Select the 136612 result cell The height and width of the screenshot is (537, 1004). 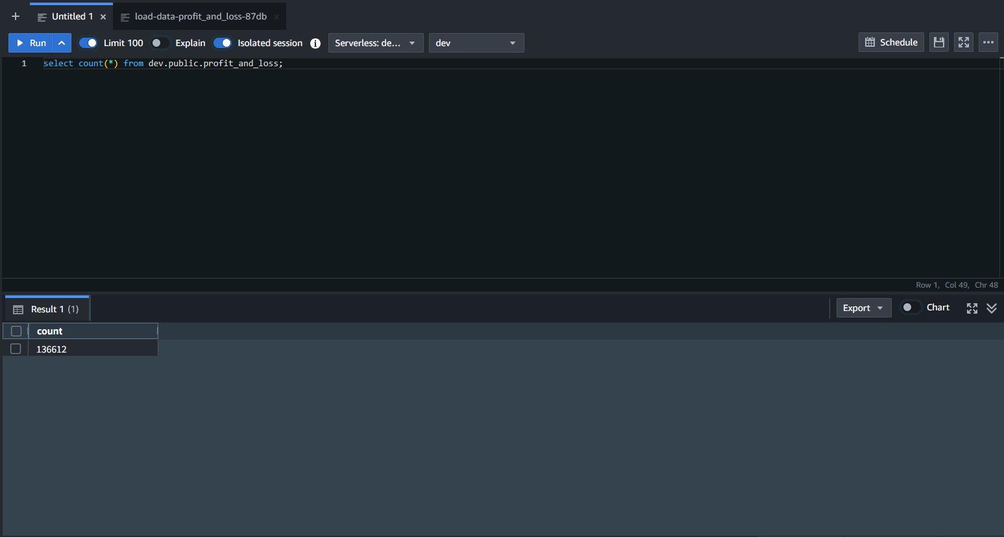(93, 349)
